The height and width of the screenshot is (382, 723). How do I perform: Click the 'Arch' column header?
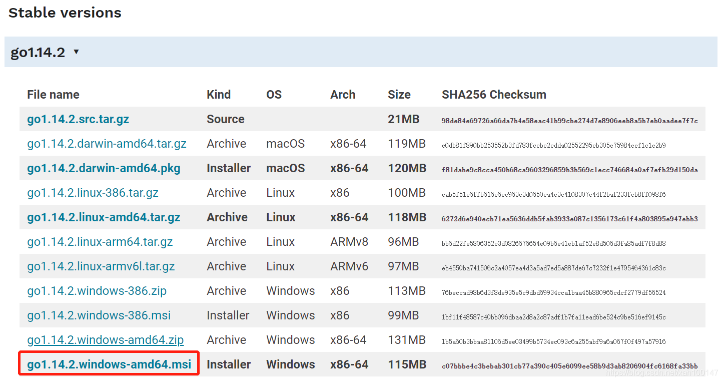tap(343, 95)
